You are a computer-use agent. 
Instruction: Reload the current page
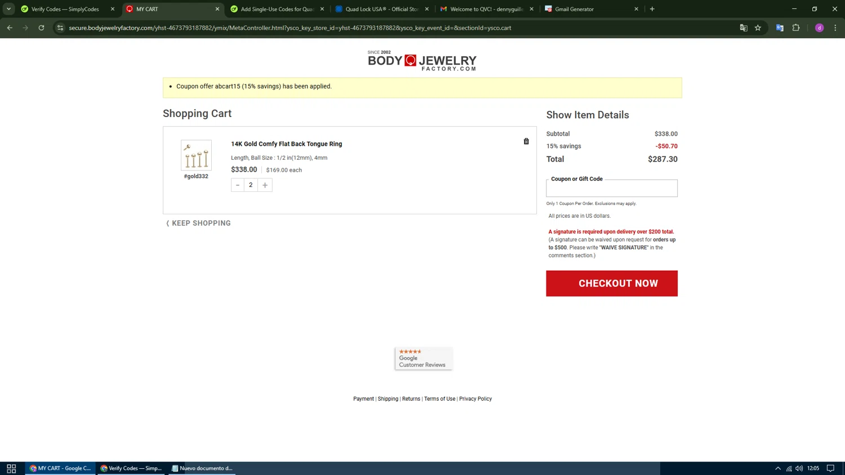tap(41, 28)
